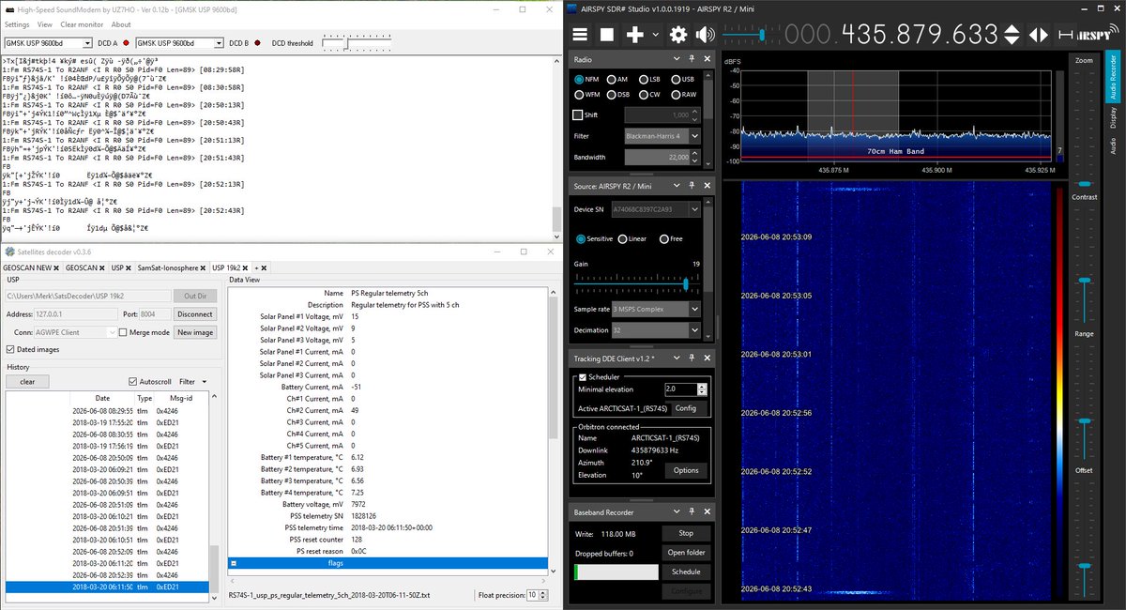Open the About menu in SoundModem
The height and width of the screenshot is (610, 1126).
[x=121, y=24]
